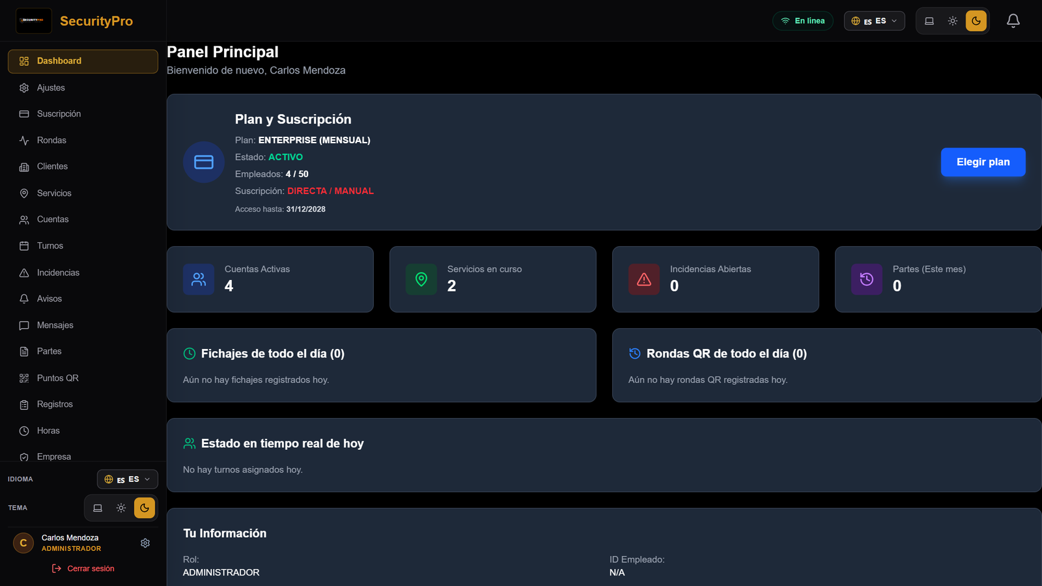Open Mensajes in the sidebar

83,326
